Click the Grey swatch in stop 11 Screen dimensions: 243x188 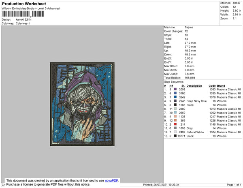pos(175,128)
